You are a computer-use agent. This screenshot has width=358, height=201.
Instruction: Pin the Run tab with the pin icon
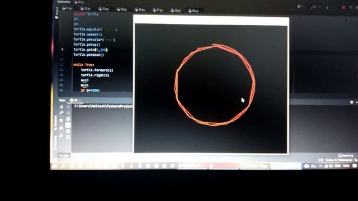tap(61, 136)
